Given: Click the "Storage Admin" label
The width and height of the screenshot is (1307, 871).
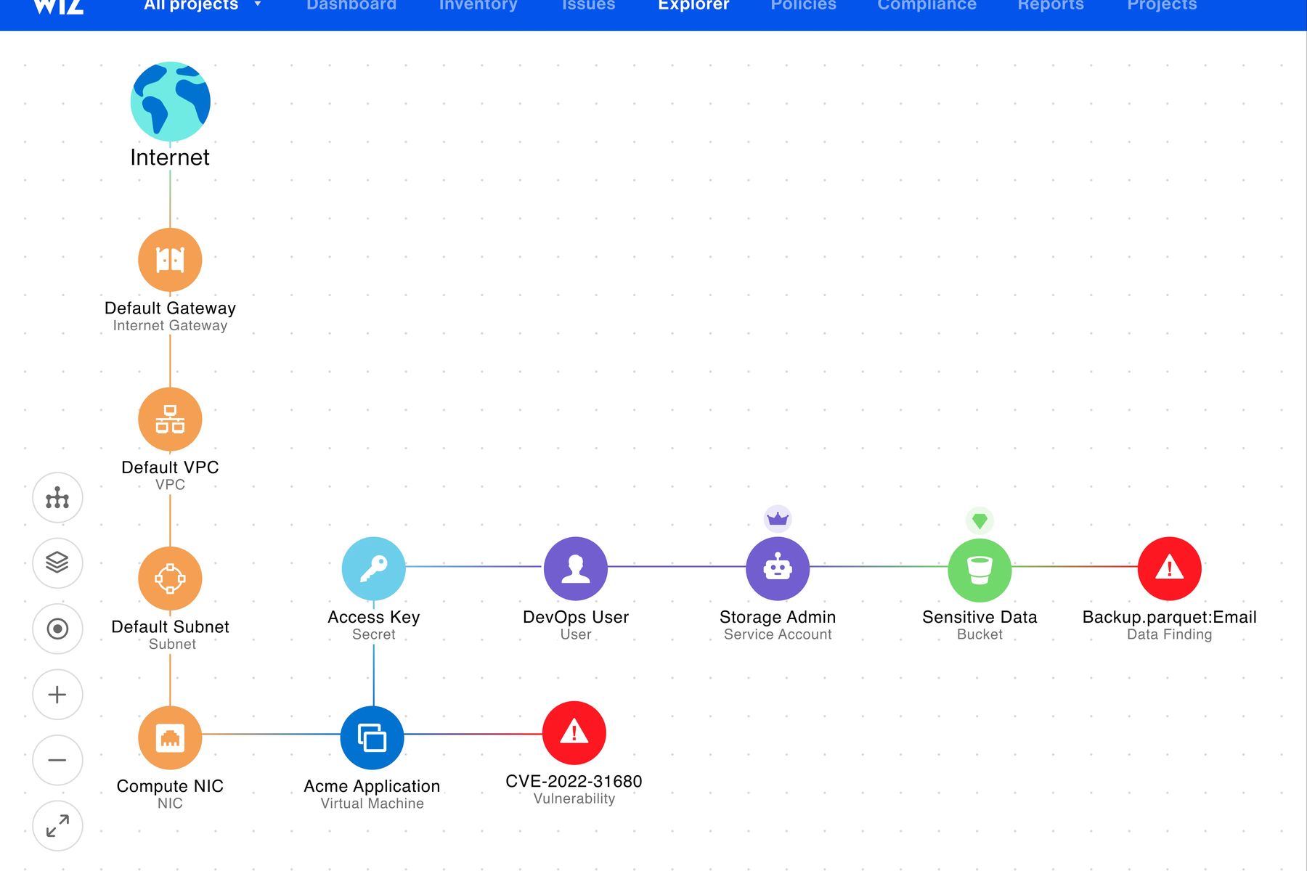Looking at the screenshot, I should coord(778,617).
